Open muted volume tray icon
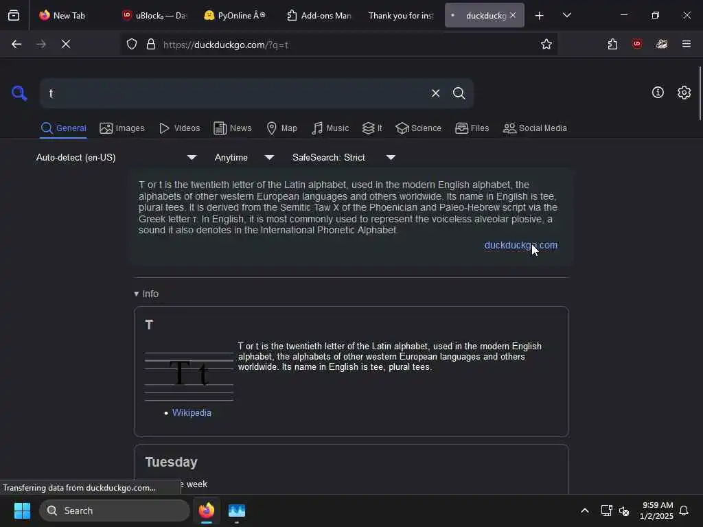 point(623,511)
